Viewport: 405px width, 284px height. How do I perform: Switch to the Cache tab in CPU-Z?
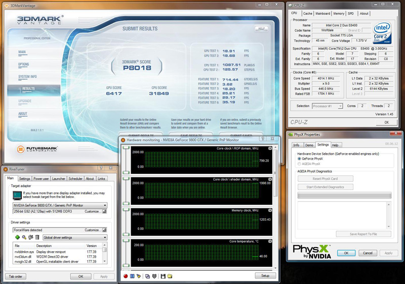[x=308, y=14]
